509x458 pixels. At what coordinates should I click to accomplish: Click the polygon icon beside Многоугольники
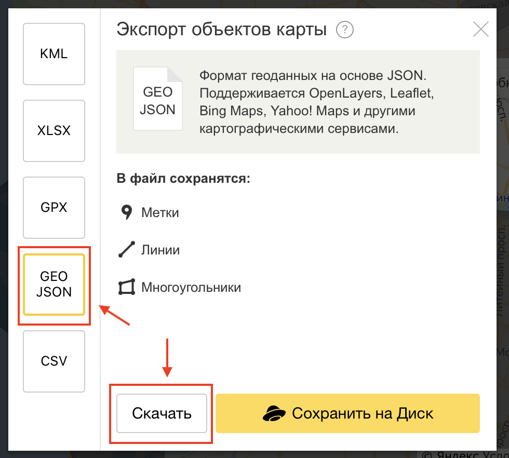pyautogui.click(x=126, y=287)
